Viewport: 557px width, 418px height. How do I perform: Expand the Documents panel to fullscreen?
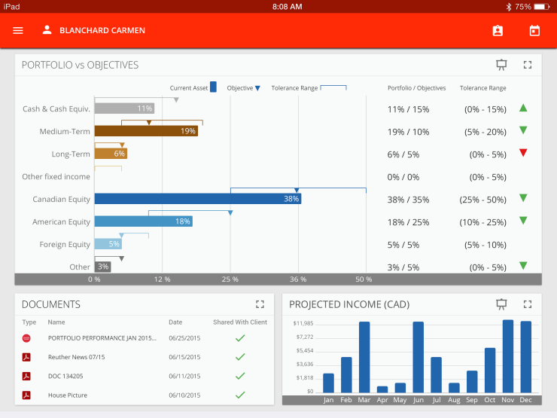260,304
